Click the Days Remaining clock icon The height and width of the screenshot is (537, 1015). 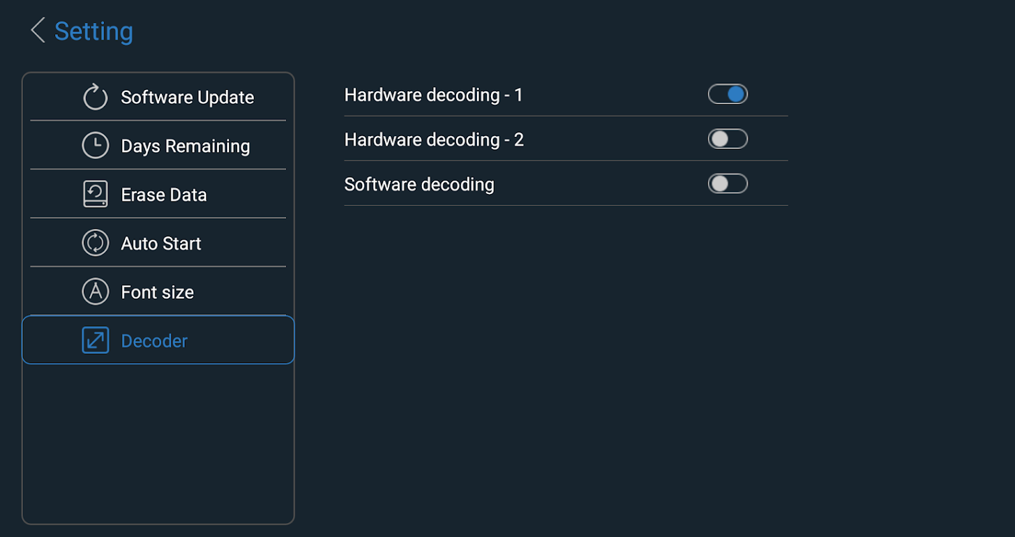coord(95,146)
